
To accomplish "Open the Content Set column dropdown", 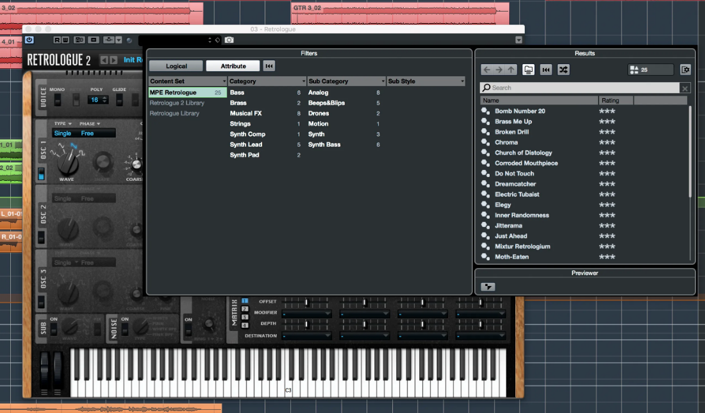I will point(224,81).
